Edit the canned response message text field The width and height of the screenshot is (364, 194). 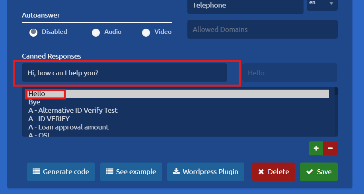pyautogui.click(x=124, y=73)
